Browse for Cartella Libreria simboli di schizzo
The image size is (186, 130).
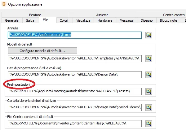click(149, 107)
